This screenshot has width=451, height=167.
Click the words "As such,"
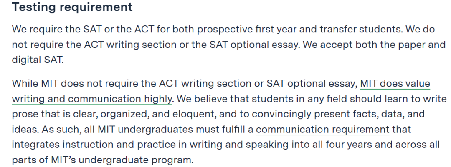[x=61, y=130]
